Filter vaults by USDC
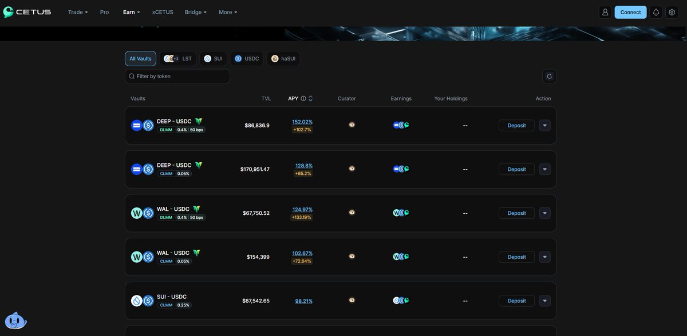Screen dimensions: 687x336 pyautogui.click(x=247, y=58)
